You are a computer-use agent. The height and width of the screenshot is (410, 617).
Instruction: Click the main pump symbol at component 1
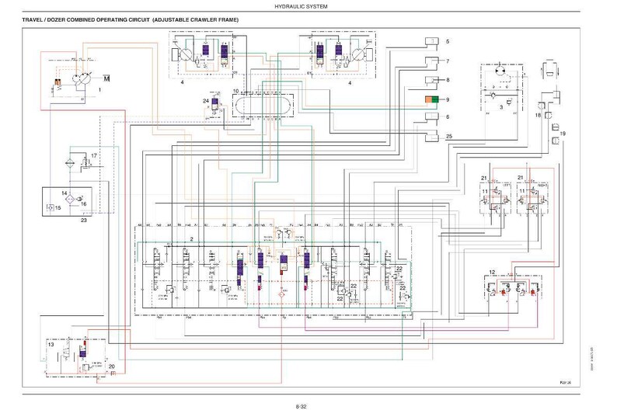coord(82,78)
